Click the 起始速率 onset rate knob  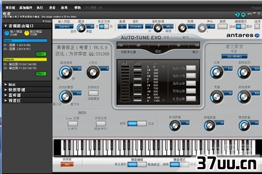pos(244,97)
